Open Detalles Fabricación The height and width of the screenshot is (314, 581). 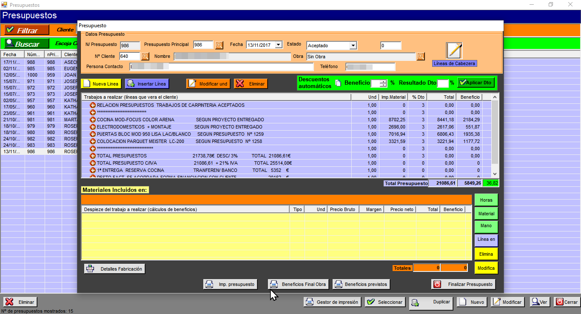pos(115,269)
